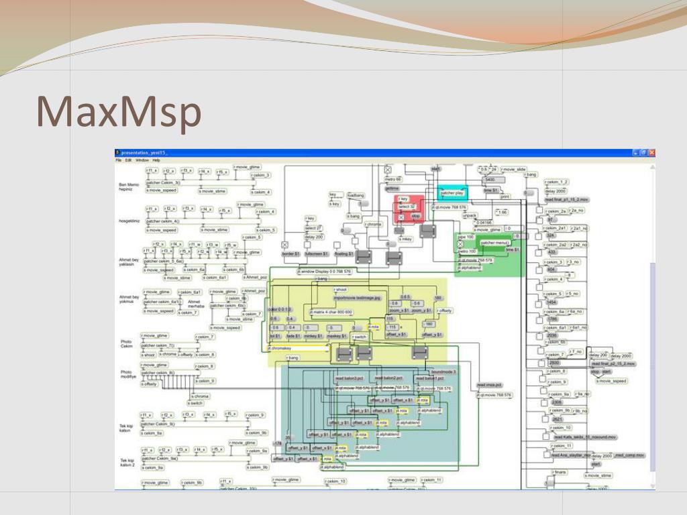This screenshot has height=515, width=687.
Task: Click importmovie testimage.jpg message
Action: tap(357, 298)
